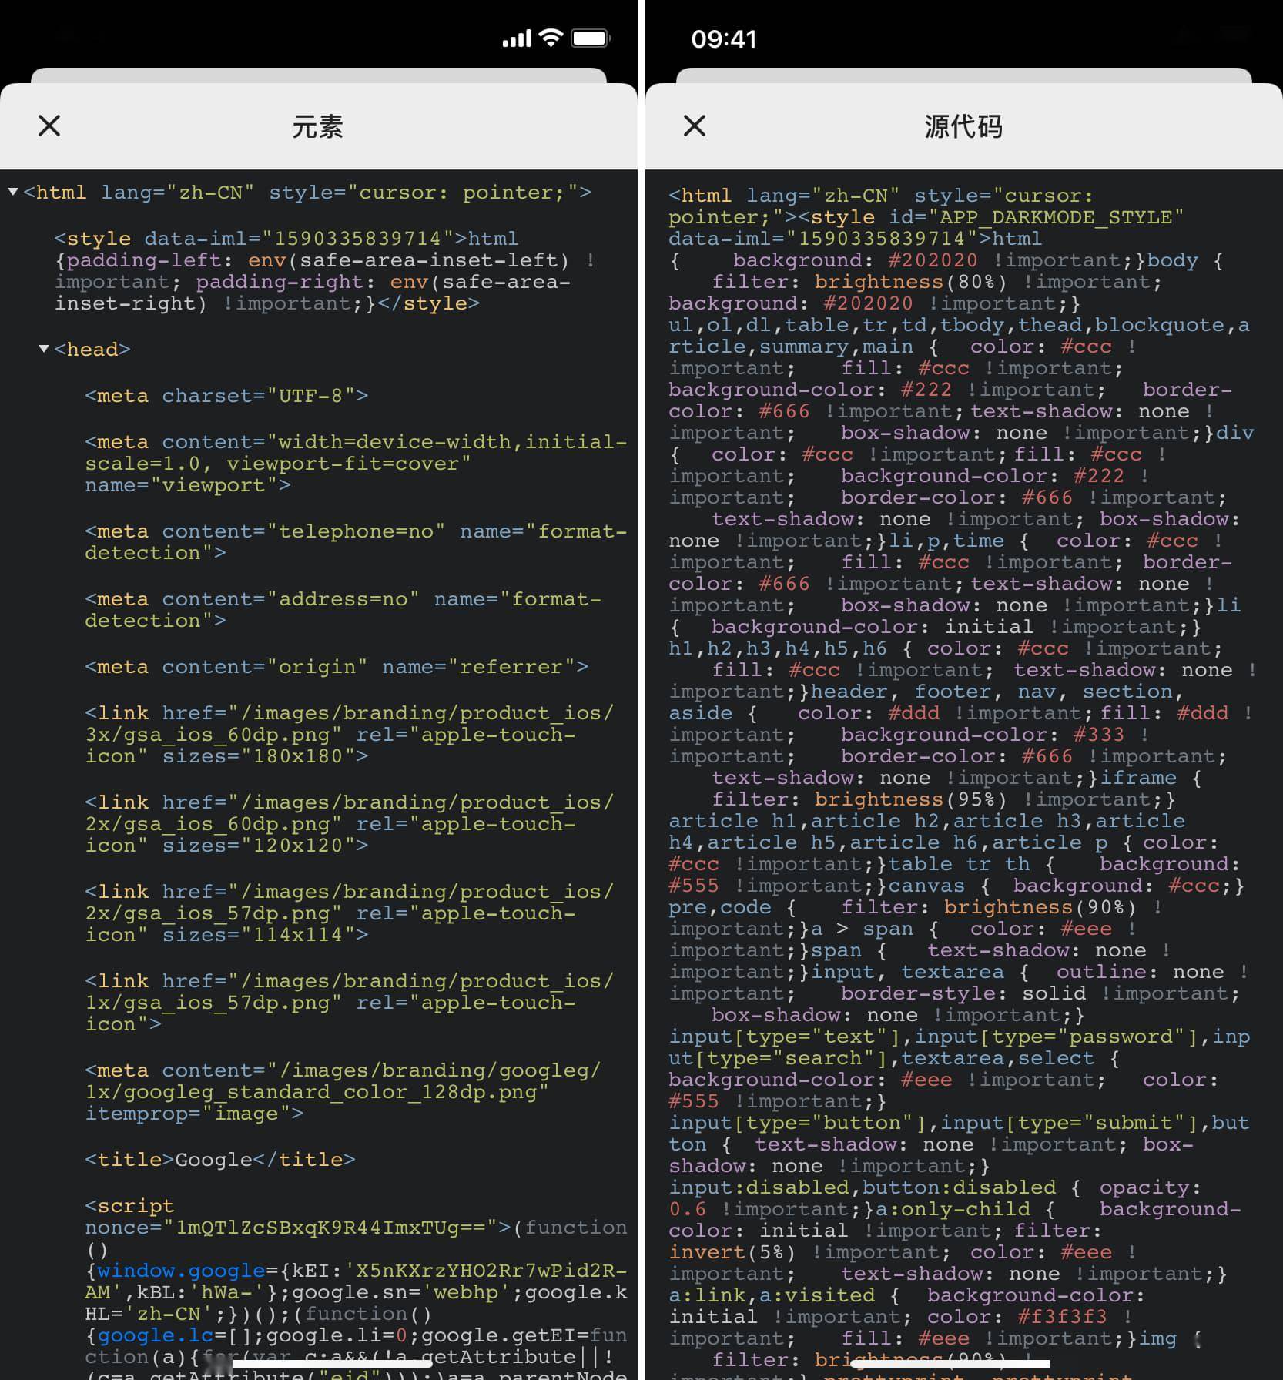1283x1380 pixels.
Task: Collapse the html element tree node
Action: [x=13, y=192]
